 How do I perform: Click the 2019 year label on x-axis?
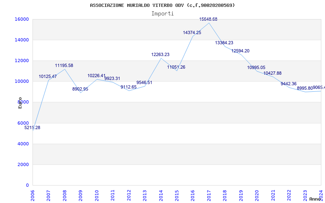click(x=241, y=195)
